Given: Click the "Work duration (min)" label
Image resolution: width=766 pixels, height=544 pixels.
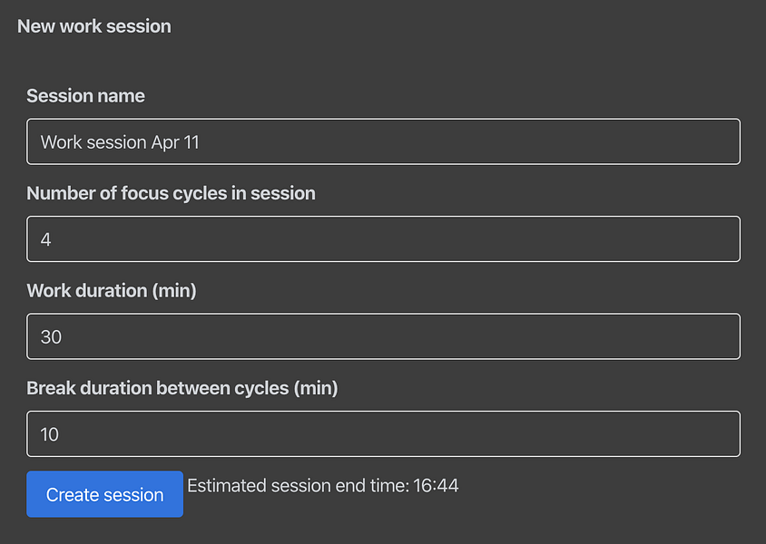Looking at the screenshot, I should tap(112, 291).
